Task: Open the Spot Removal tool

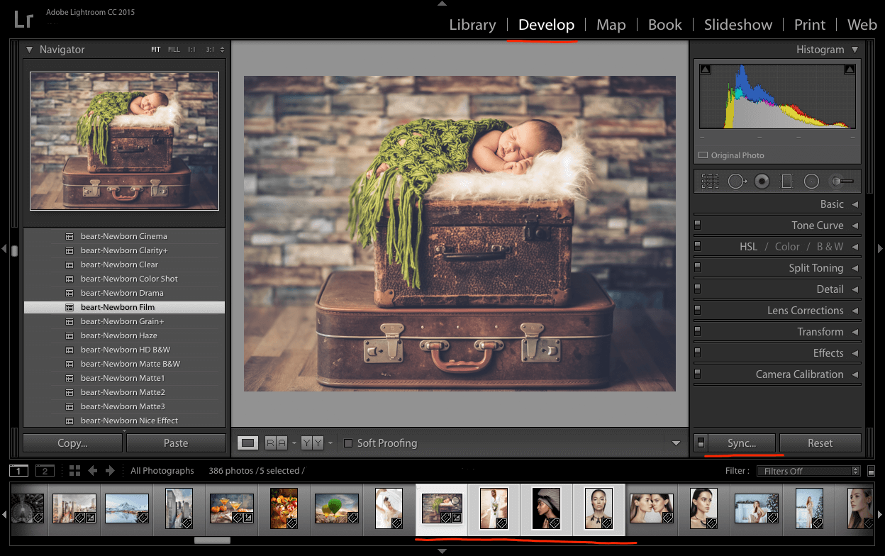Action: tap(737, 181)
